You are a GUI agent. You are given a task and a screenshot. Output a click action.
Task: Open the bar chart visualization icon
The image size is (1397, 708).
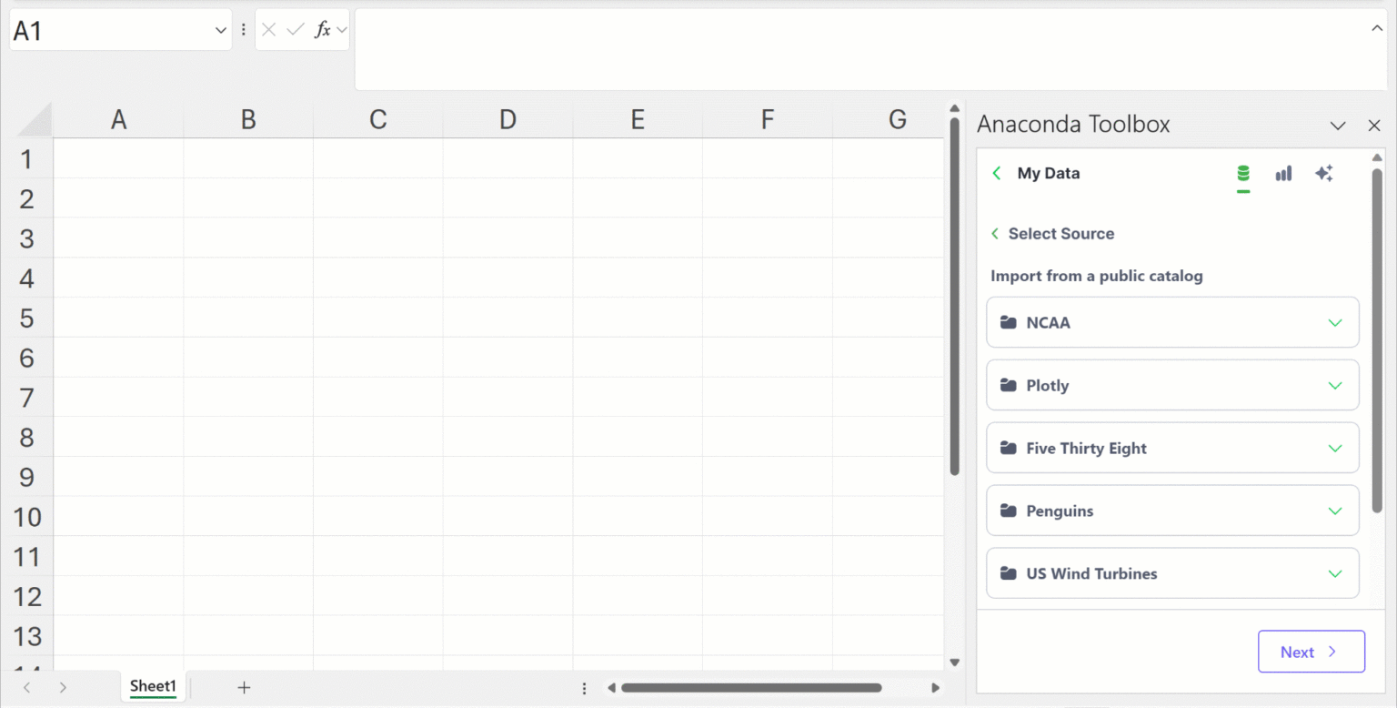click(1283, 173)
